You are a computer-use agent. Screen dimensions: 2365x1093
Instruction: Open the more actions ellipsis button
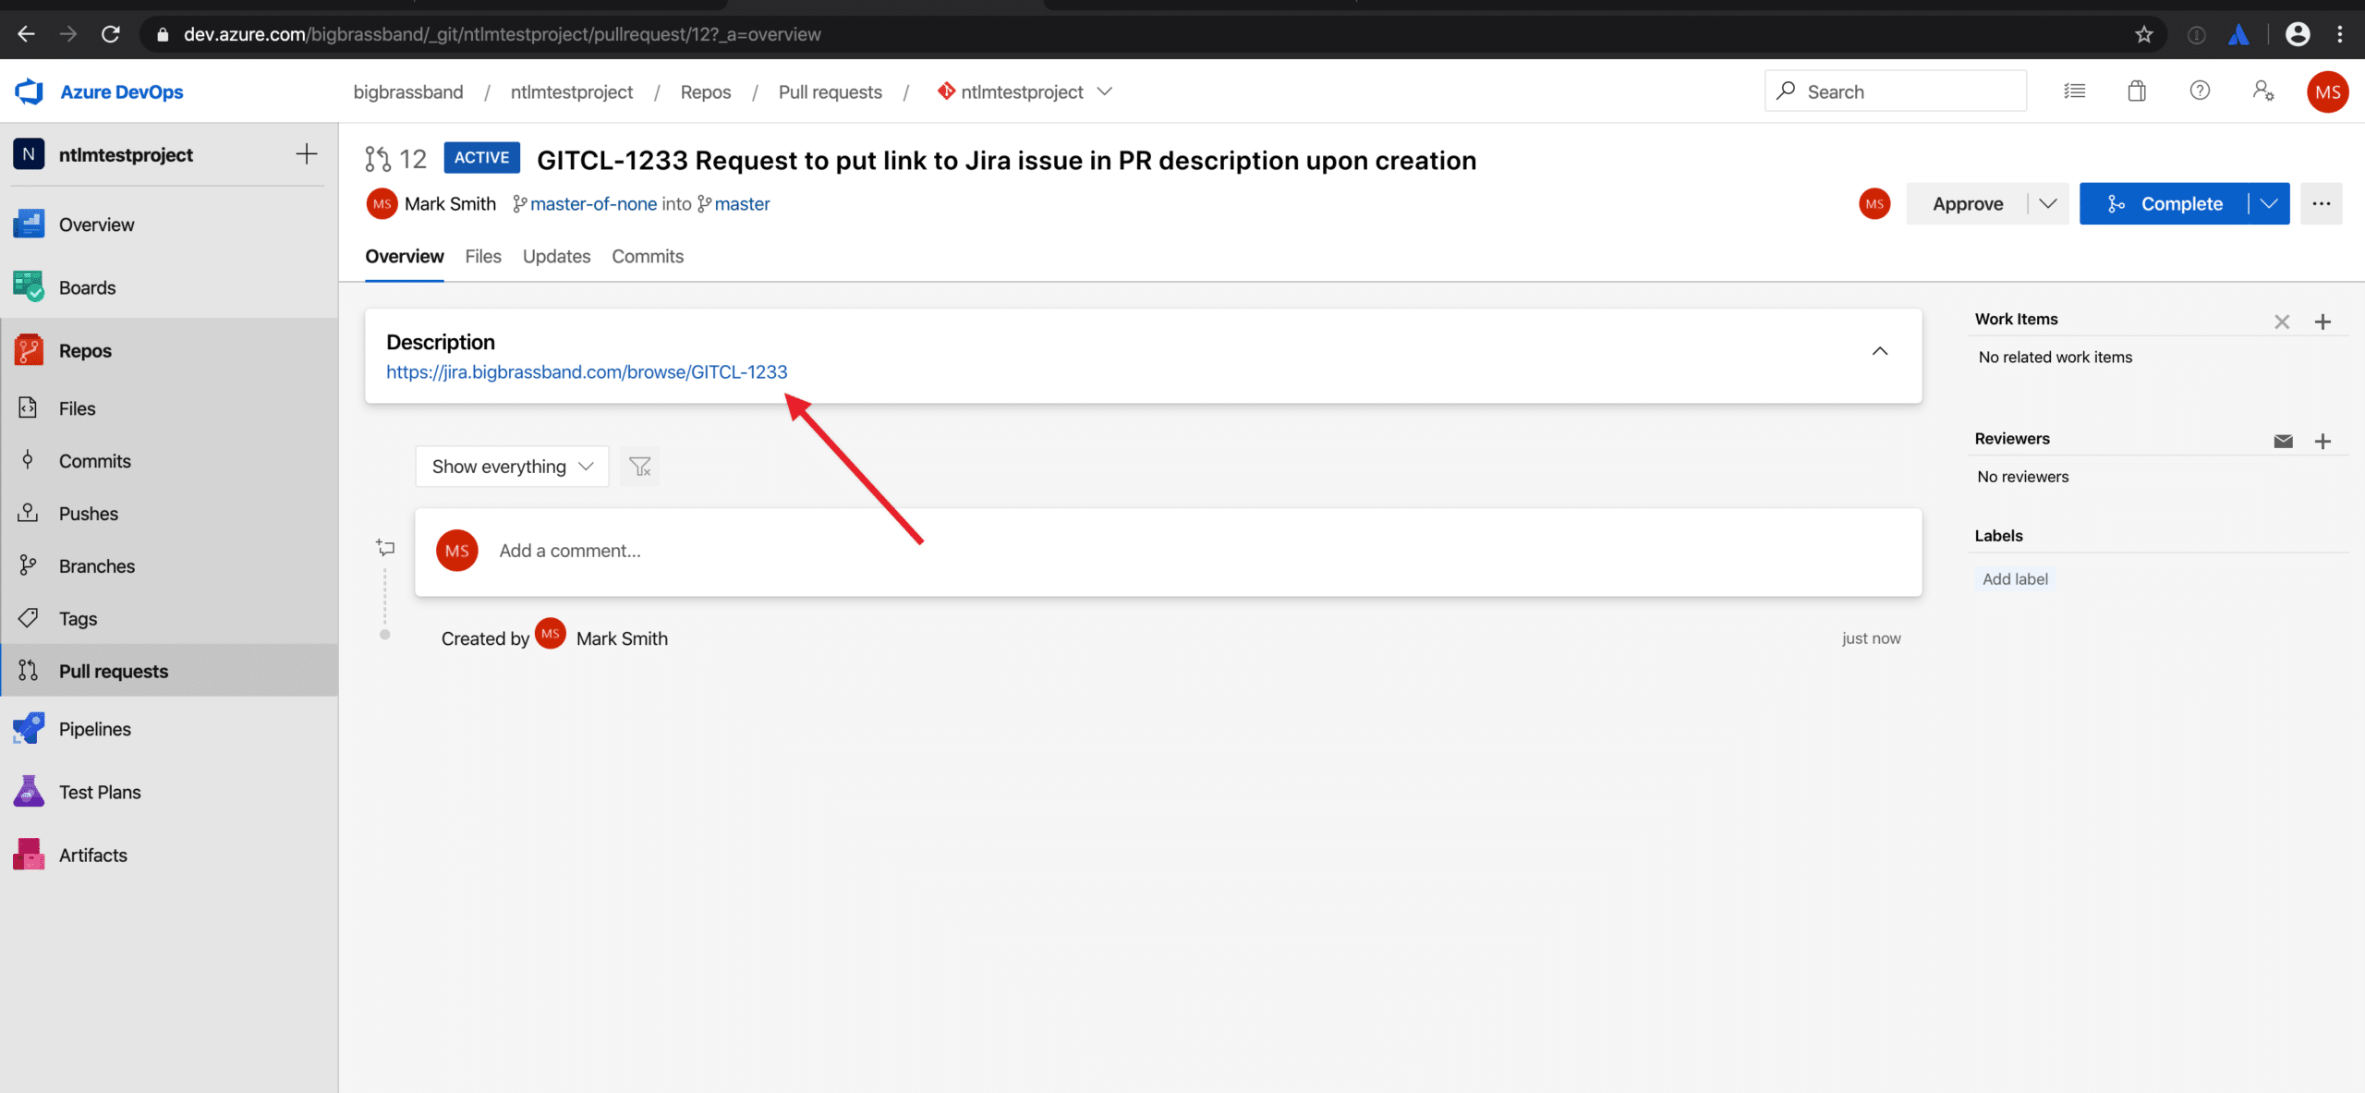2322,203
